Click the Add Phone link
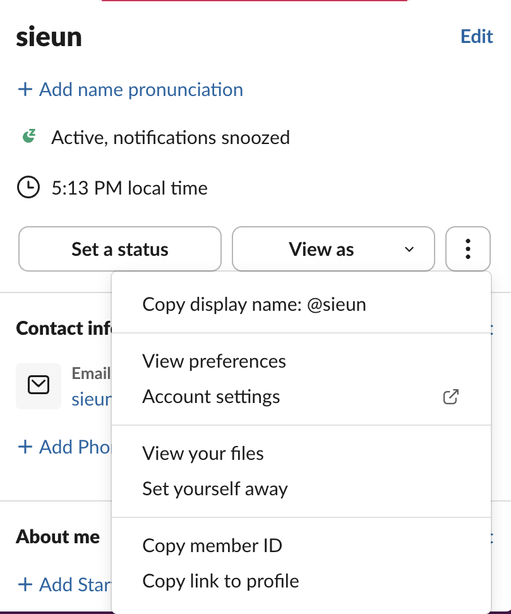511x614 pixels. 64,447
